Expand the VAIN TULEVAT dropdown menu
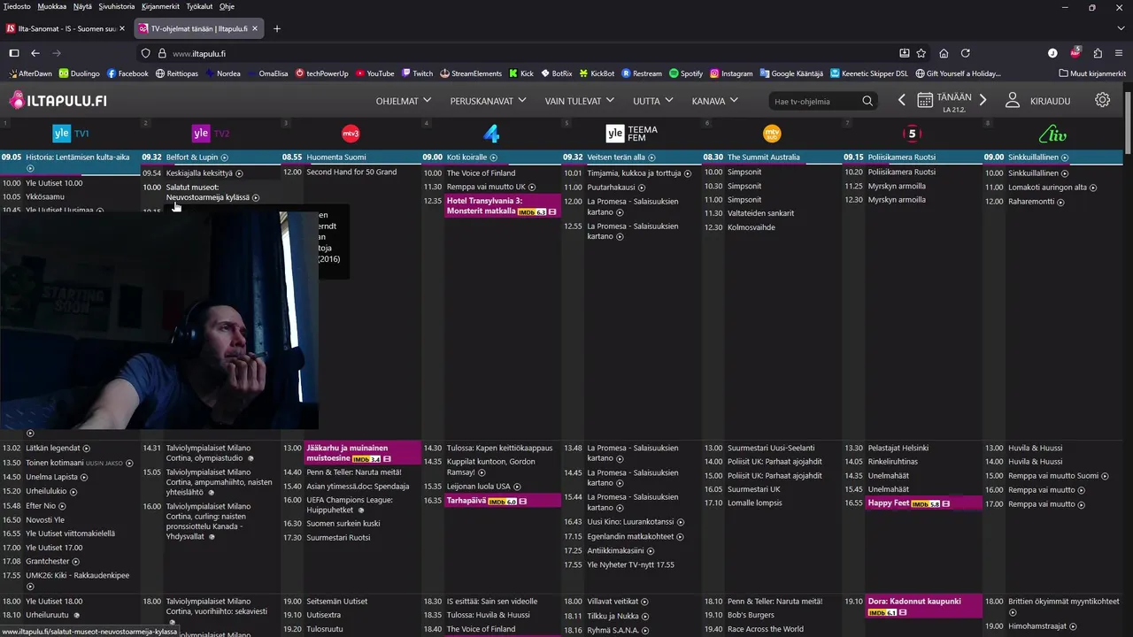 (580, 101)
